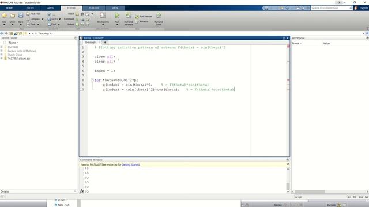
Task: Click Sign In
Action: coord(364,8)
